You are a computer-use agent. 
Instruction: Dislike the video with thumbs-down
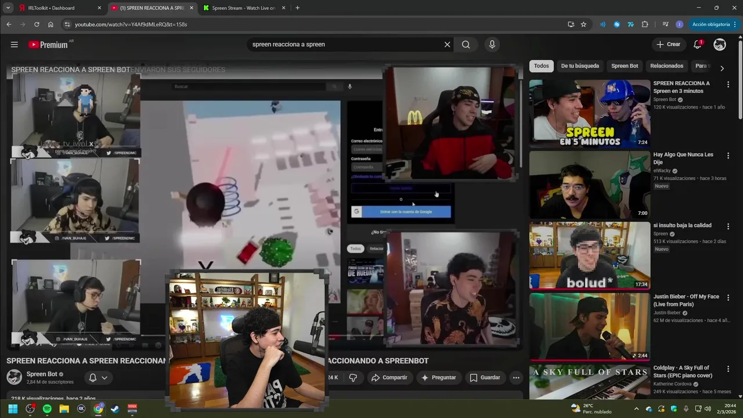pos(353,377)
